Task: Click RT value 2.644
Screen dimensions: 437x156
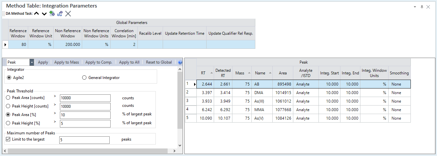Action: (x=205, y=84)
